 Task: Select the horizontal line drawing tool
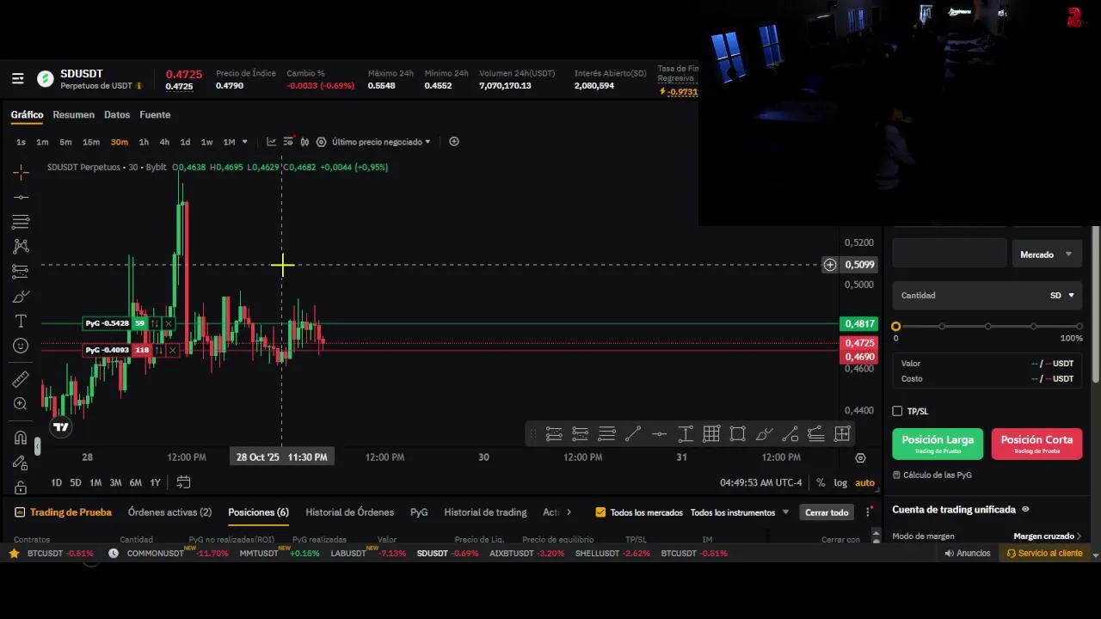[x=21, y=197]
